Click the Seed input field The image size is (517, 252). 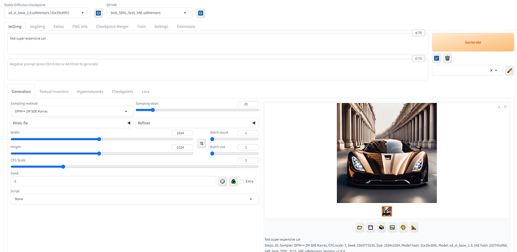coord(113,182)
